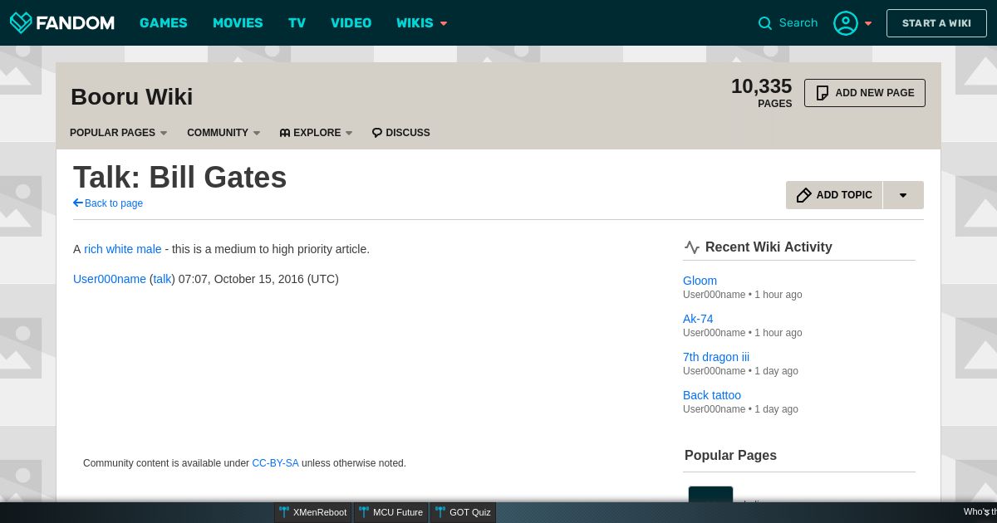Open the Back tattoo entry
Screen dimensions: 997x523
(x=712, y=395)
